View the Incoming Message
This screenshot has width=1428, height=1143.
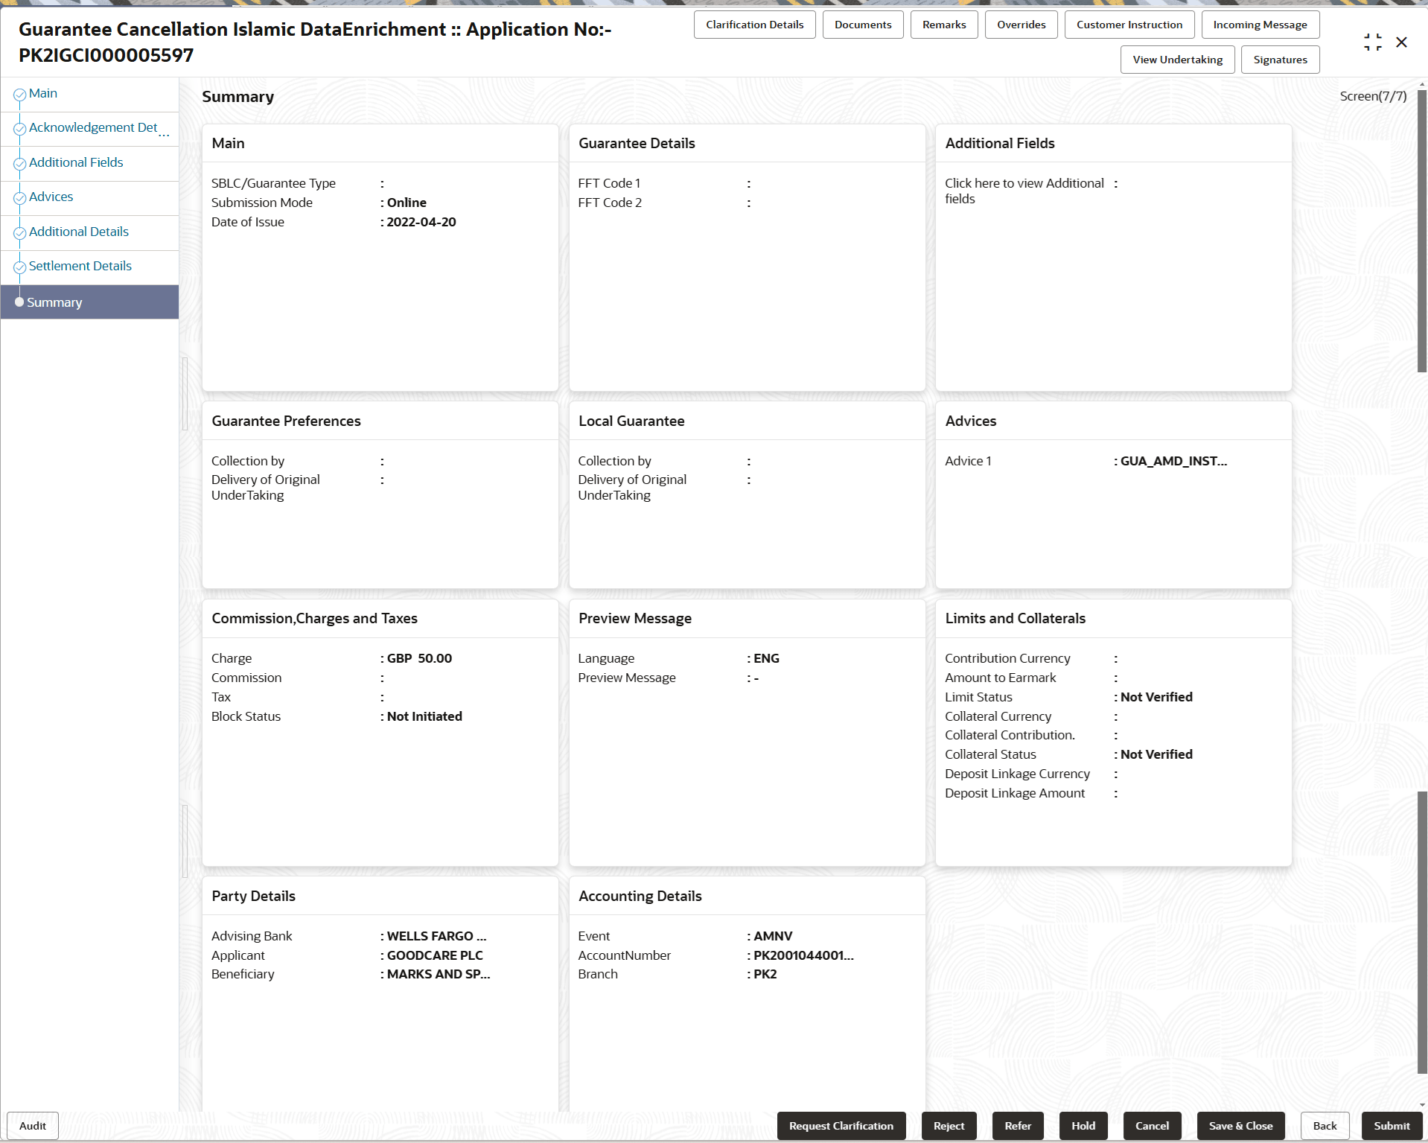click(x=1260, y=24)
